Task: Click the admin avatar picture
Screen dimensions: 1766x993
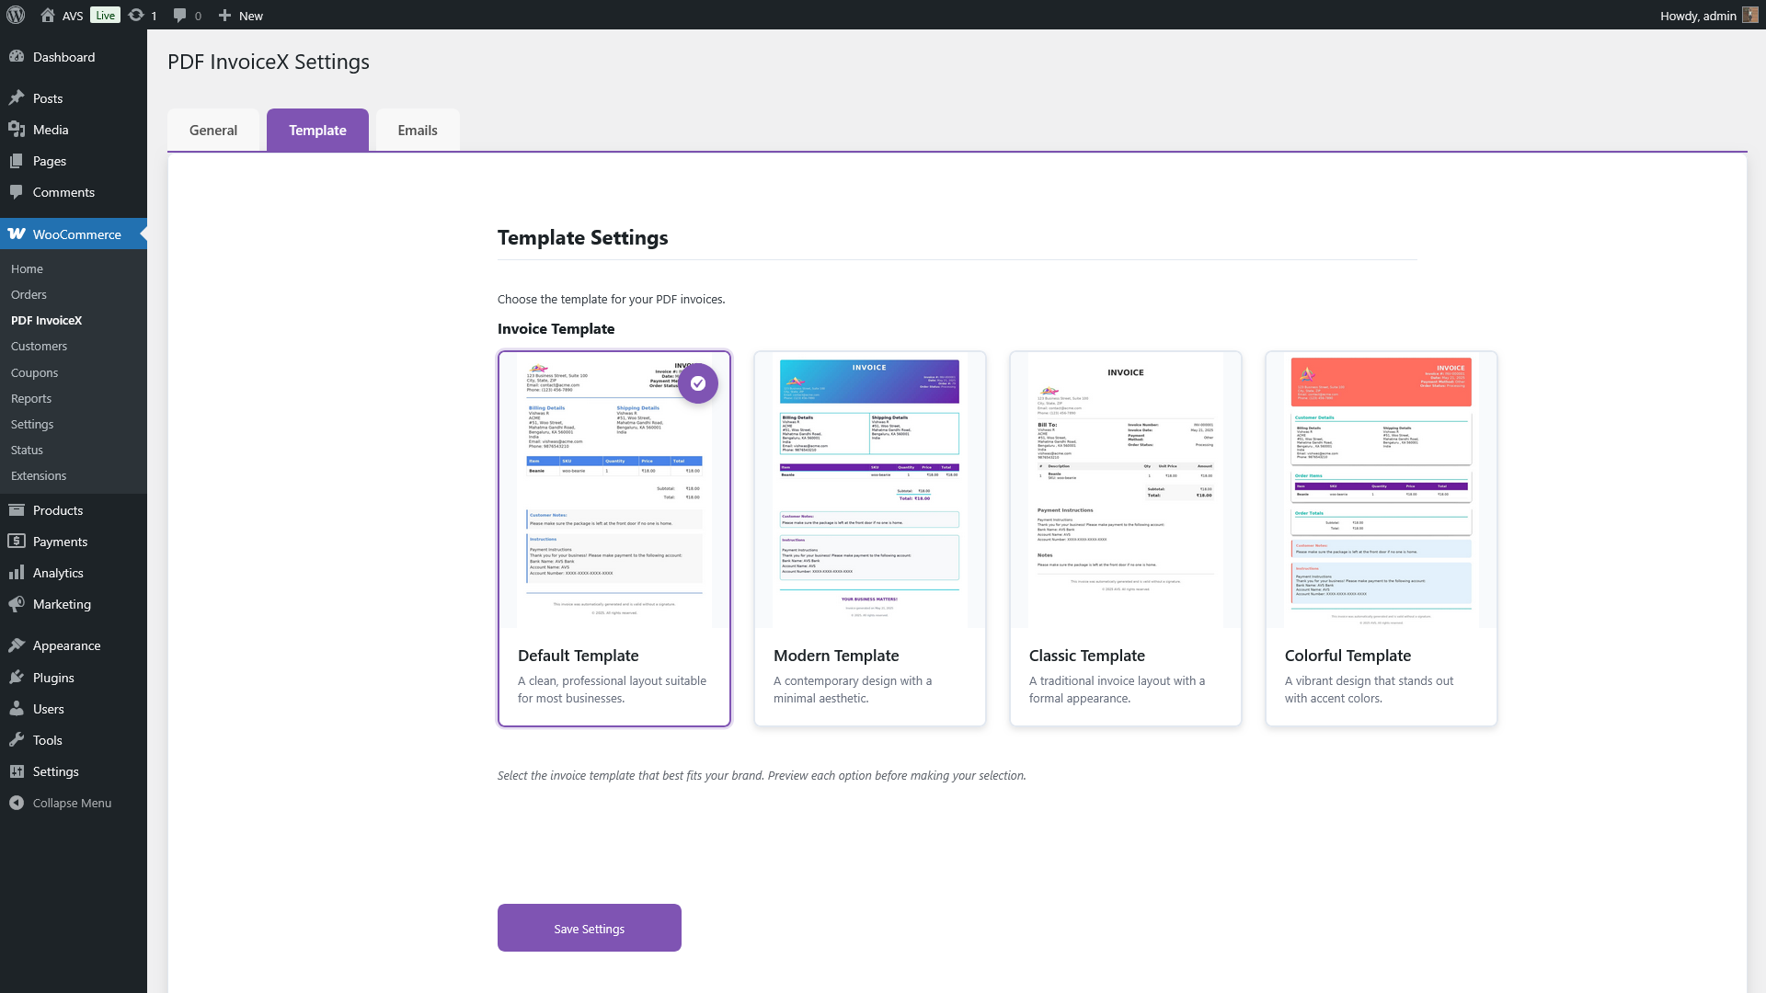Action: (1750, 15)
